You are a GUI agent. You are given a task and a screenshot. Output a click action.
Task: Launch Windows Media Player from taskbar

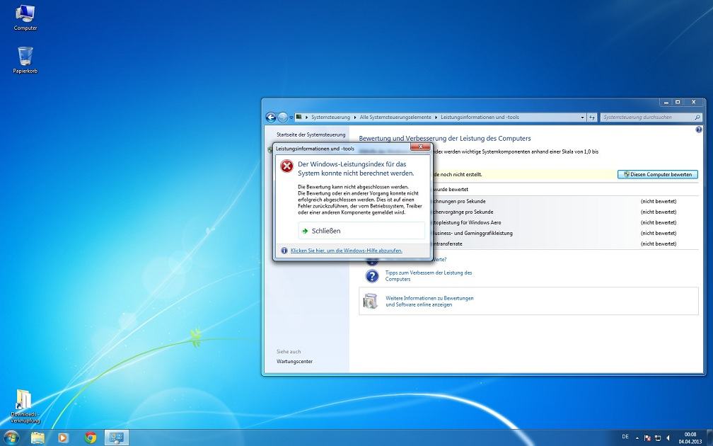tap(63, 438)
